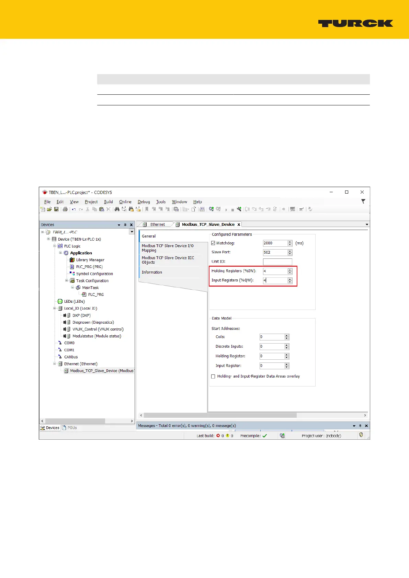
Task: Collapse the PLC Logic tree node
Action: point(54,246)
